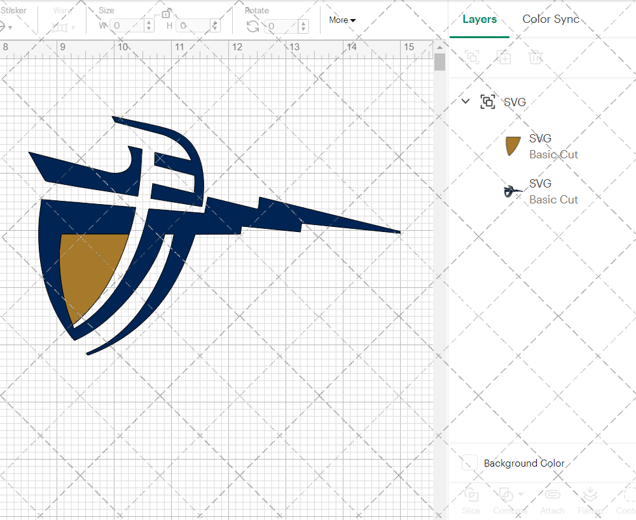Click the Slice tool icon
Viewport: 636px width, 520px height.
tap(471, 495)
